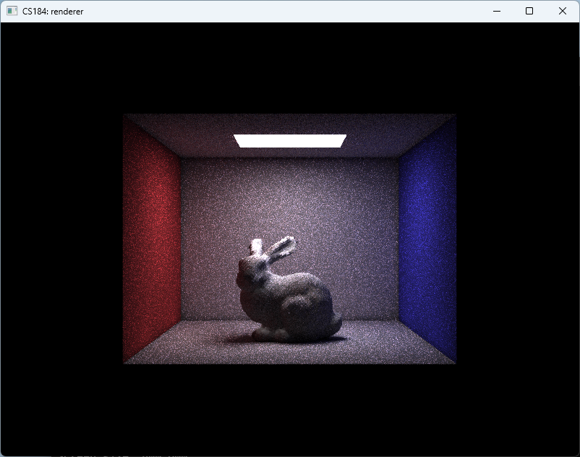The height and width of the screenshot is (457, 580).
Task: Click the ceiling area light
Action: click(288, 140)
